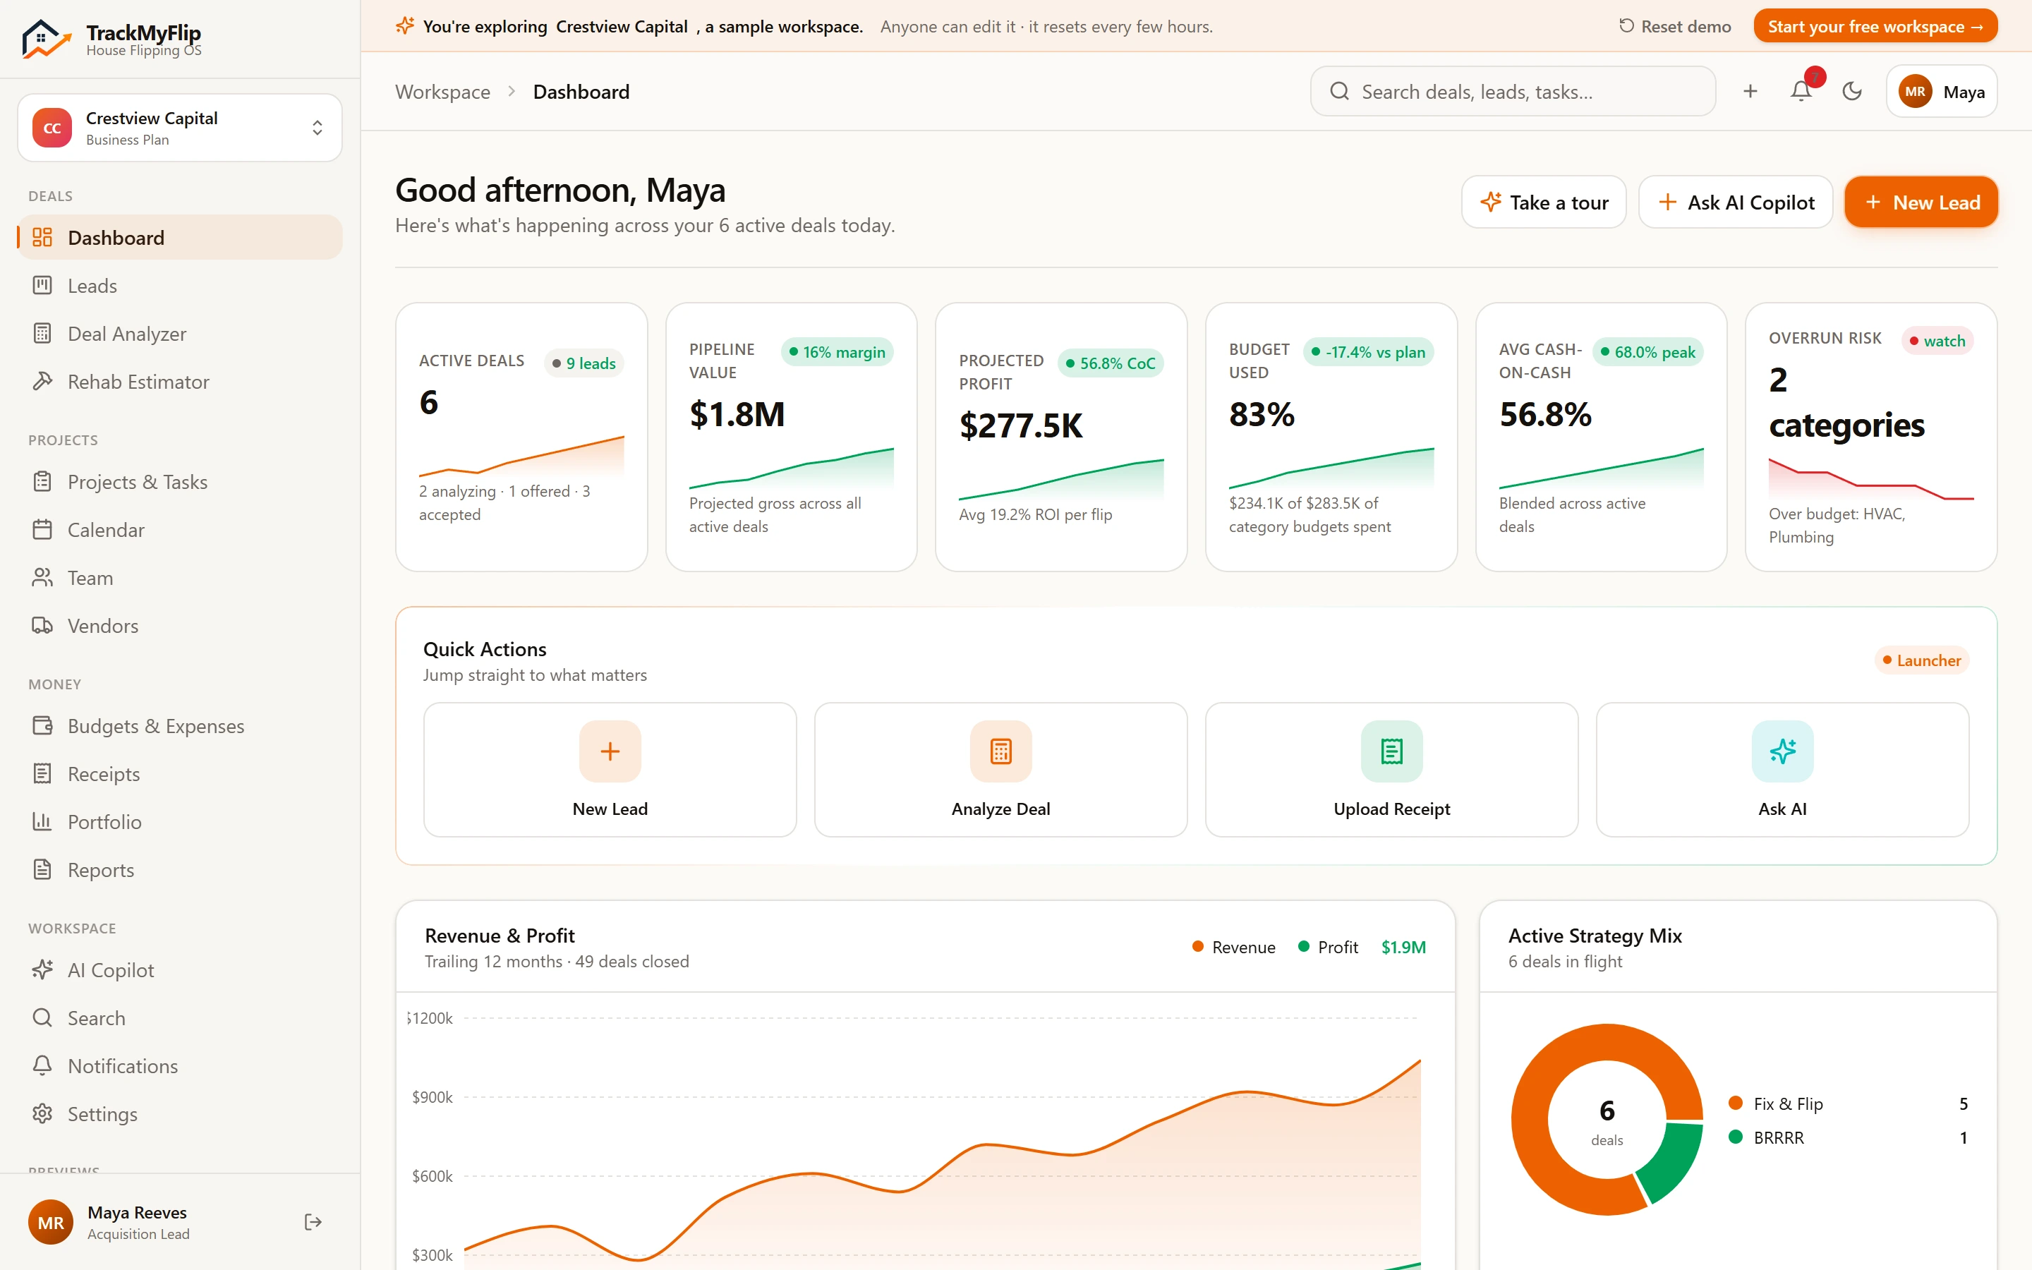
Task: Click the Crestview Capital CC badge icon
Action: 52,128
